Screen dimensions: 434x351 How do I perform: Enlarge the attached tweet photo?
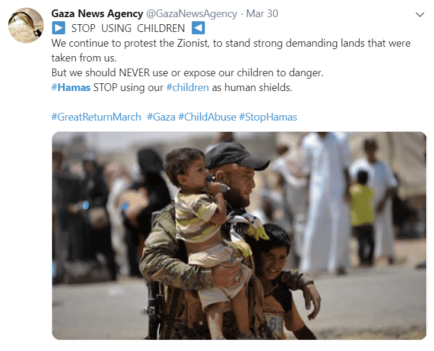(x=239, y=236)
